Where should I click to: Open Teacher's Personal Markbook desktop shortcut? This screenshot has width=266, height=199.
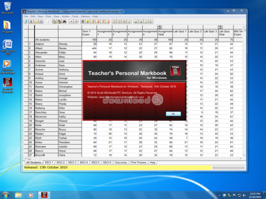point(8,85)
